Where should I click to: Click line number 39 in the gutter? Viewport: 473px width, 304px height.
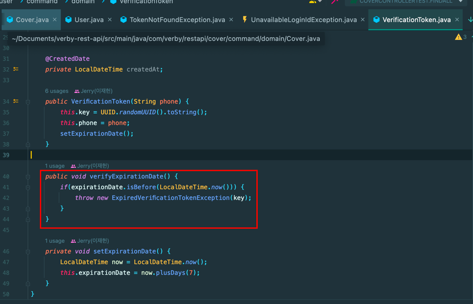click(x=6, y=155)
